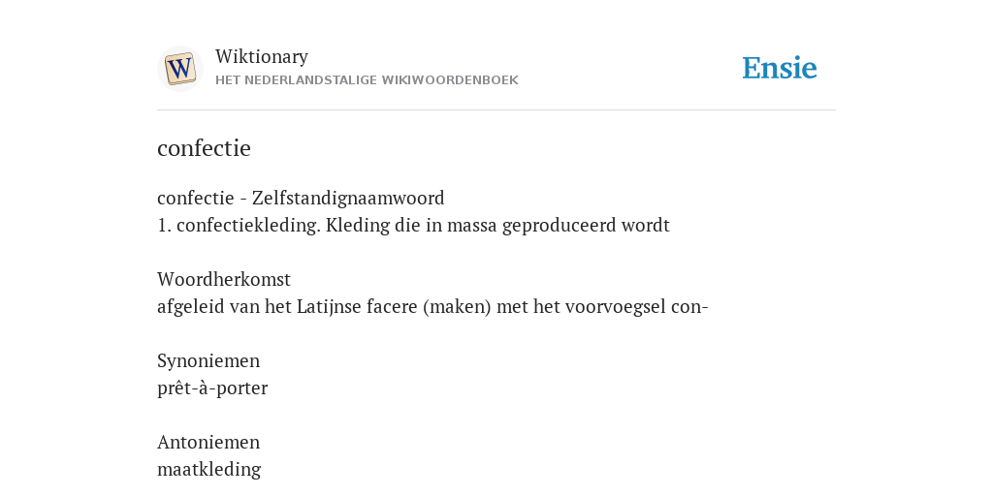The height and width of the screenshot is (496, 993).
Task: Click the synonym prêt-à-porter
Action: coord(212,387)
